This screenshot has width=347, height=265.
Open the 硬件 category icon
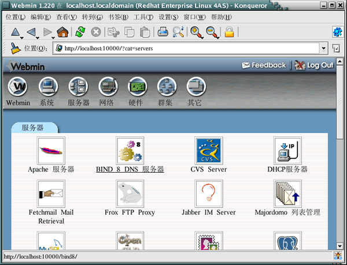tap(138, 87)
